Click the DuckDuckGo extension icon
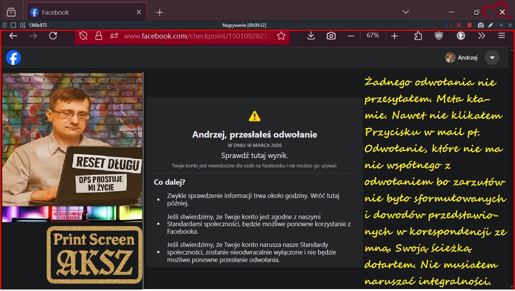 (x=461, y=36)
